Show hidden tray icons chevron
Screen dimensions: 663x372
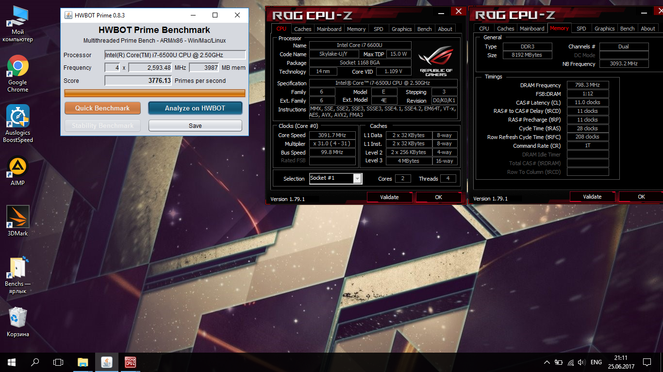click(547, 362)
